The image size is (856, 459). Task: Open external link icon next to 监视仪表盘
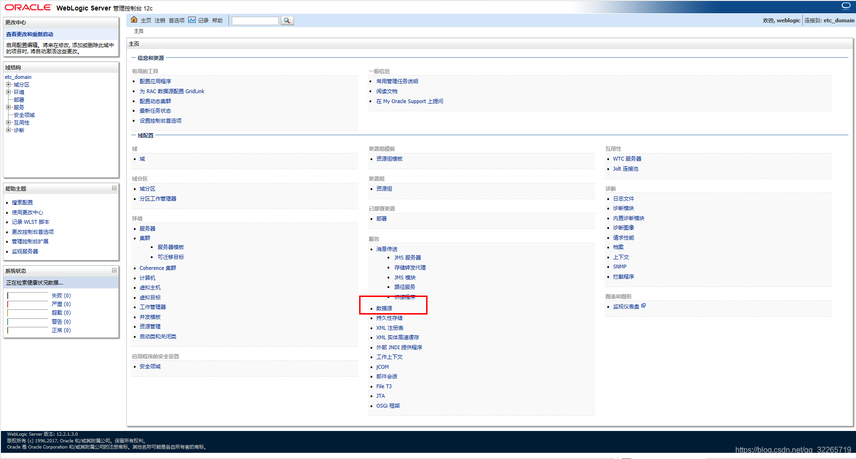pos(643,306)
